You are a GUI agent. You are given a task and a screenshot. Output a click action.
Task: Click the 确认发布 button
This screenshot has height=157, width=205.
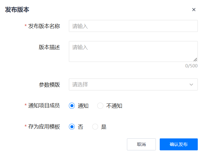[x=179, y=144]
